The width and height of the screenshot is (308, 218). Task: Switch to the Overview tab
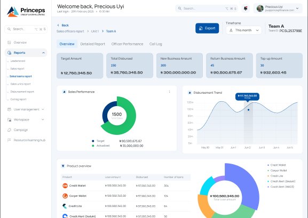(67, 44)
